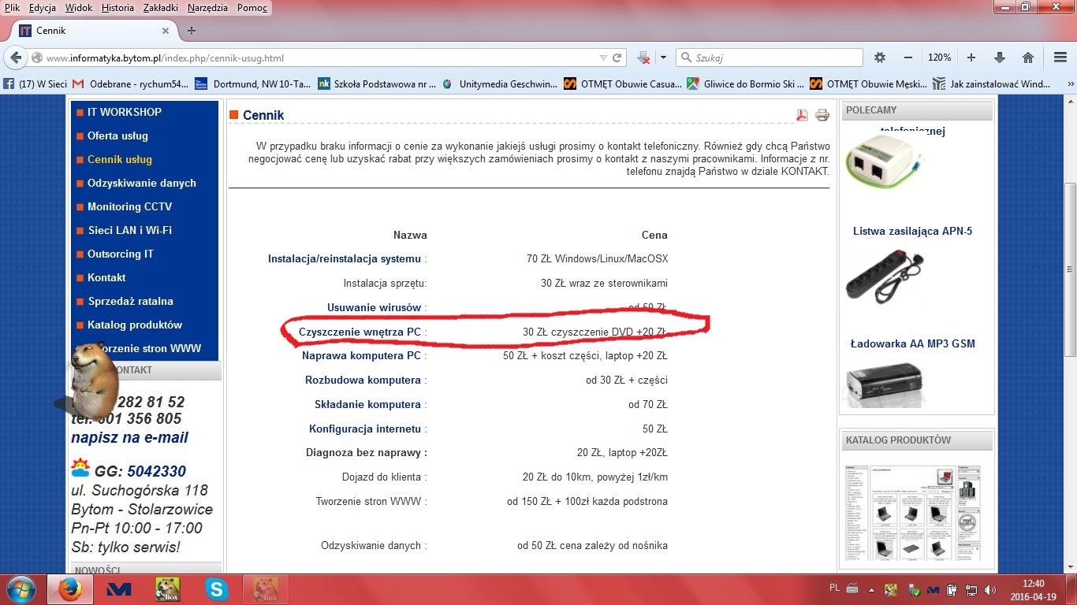The width and height of the screenshot is (1077, 605).
Task: Click the Ładowarka AA MP3 GSM product image
Action: [x=883, y=382]
